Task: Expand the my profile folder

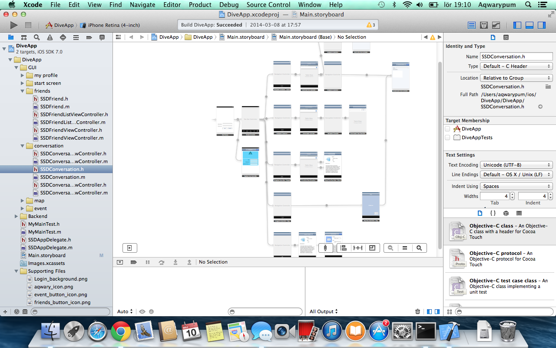Action: coord(23,75)
